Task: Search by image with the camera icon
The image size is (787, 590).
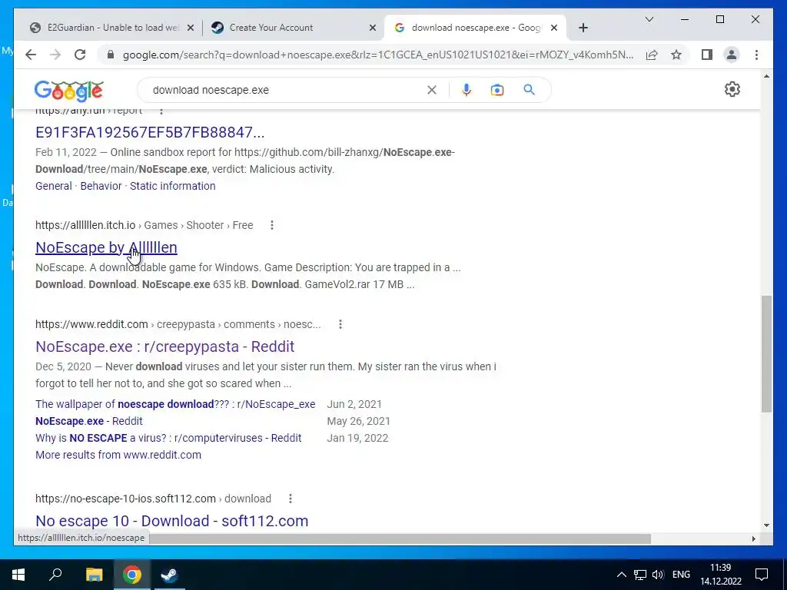Action: click(497, 90)
